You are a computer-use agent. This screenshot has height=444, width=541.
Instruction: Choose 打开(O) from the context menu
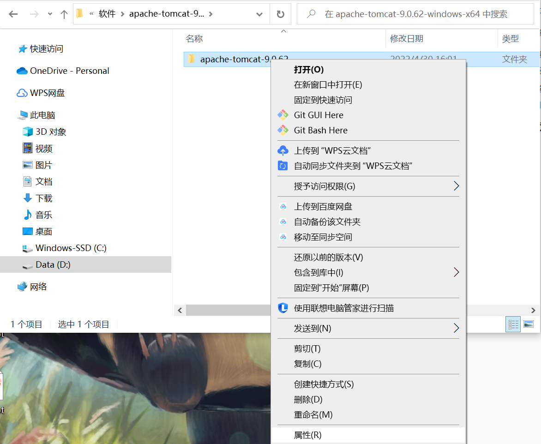[368, 70]
